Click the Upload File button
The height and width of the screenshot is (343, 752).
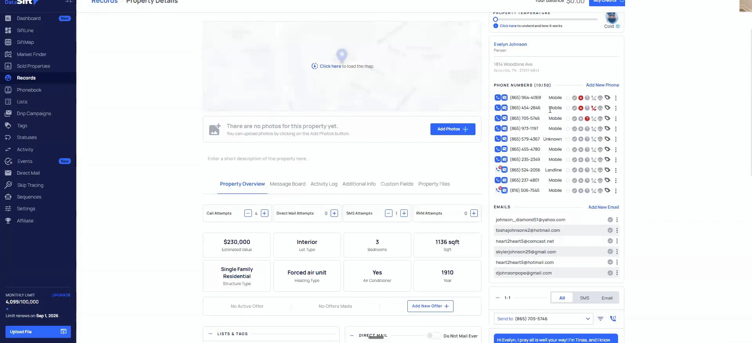click(38, 332)
